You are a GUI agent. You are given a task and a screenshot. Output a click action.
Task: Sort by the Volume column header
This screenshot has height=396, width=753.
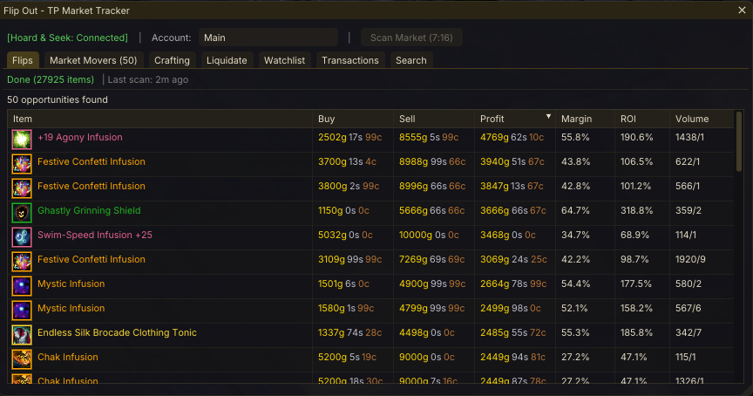[x=702, y=119]
